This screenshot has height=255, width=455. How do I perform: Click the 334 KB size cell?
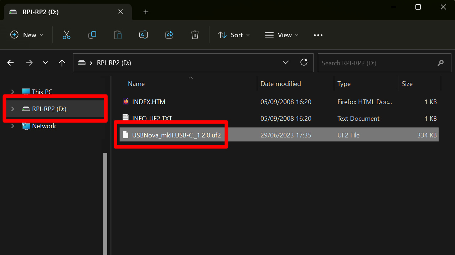point(427,135)
